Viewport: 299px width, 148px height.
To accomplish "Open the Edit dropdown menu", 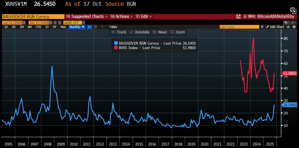I will point(144,17).
